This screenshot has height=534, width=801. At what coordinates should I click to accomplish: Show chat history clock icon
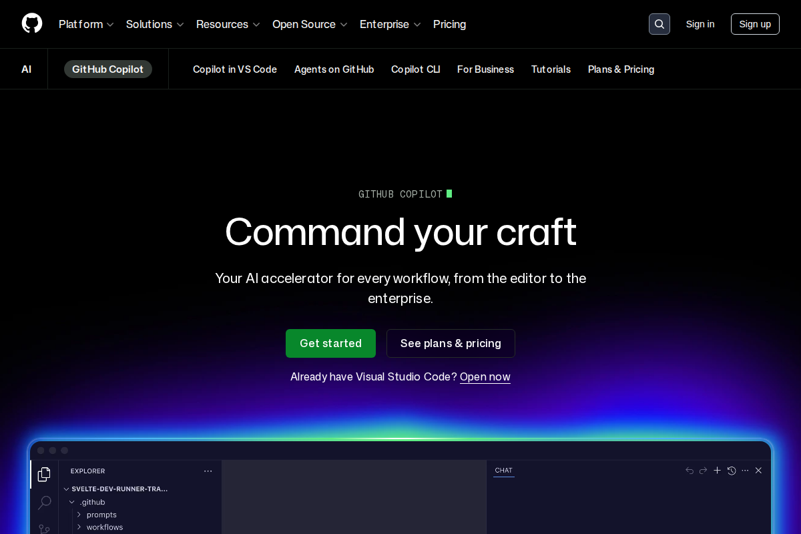click(732, 471)
